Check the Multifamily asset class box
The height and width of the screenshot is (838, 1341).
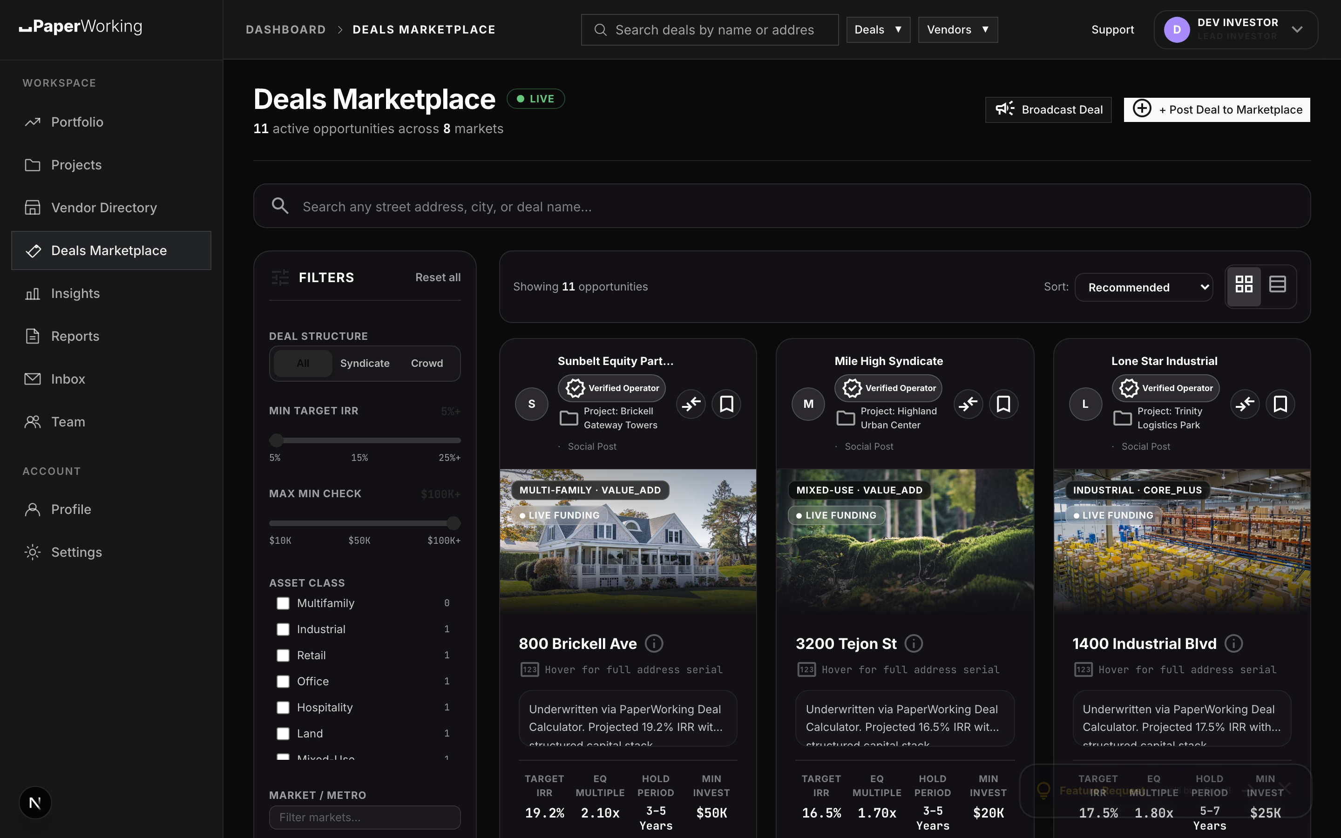pyautogui.click(x=283, y=603)
